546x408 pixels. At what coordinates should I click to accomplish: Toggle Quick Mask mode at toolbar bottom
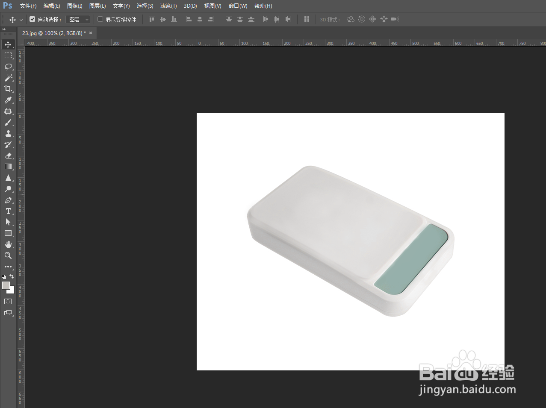tap(8, 301)
